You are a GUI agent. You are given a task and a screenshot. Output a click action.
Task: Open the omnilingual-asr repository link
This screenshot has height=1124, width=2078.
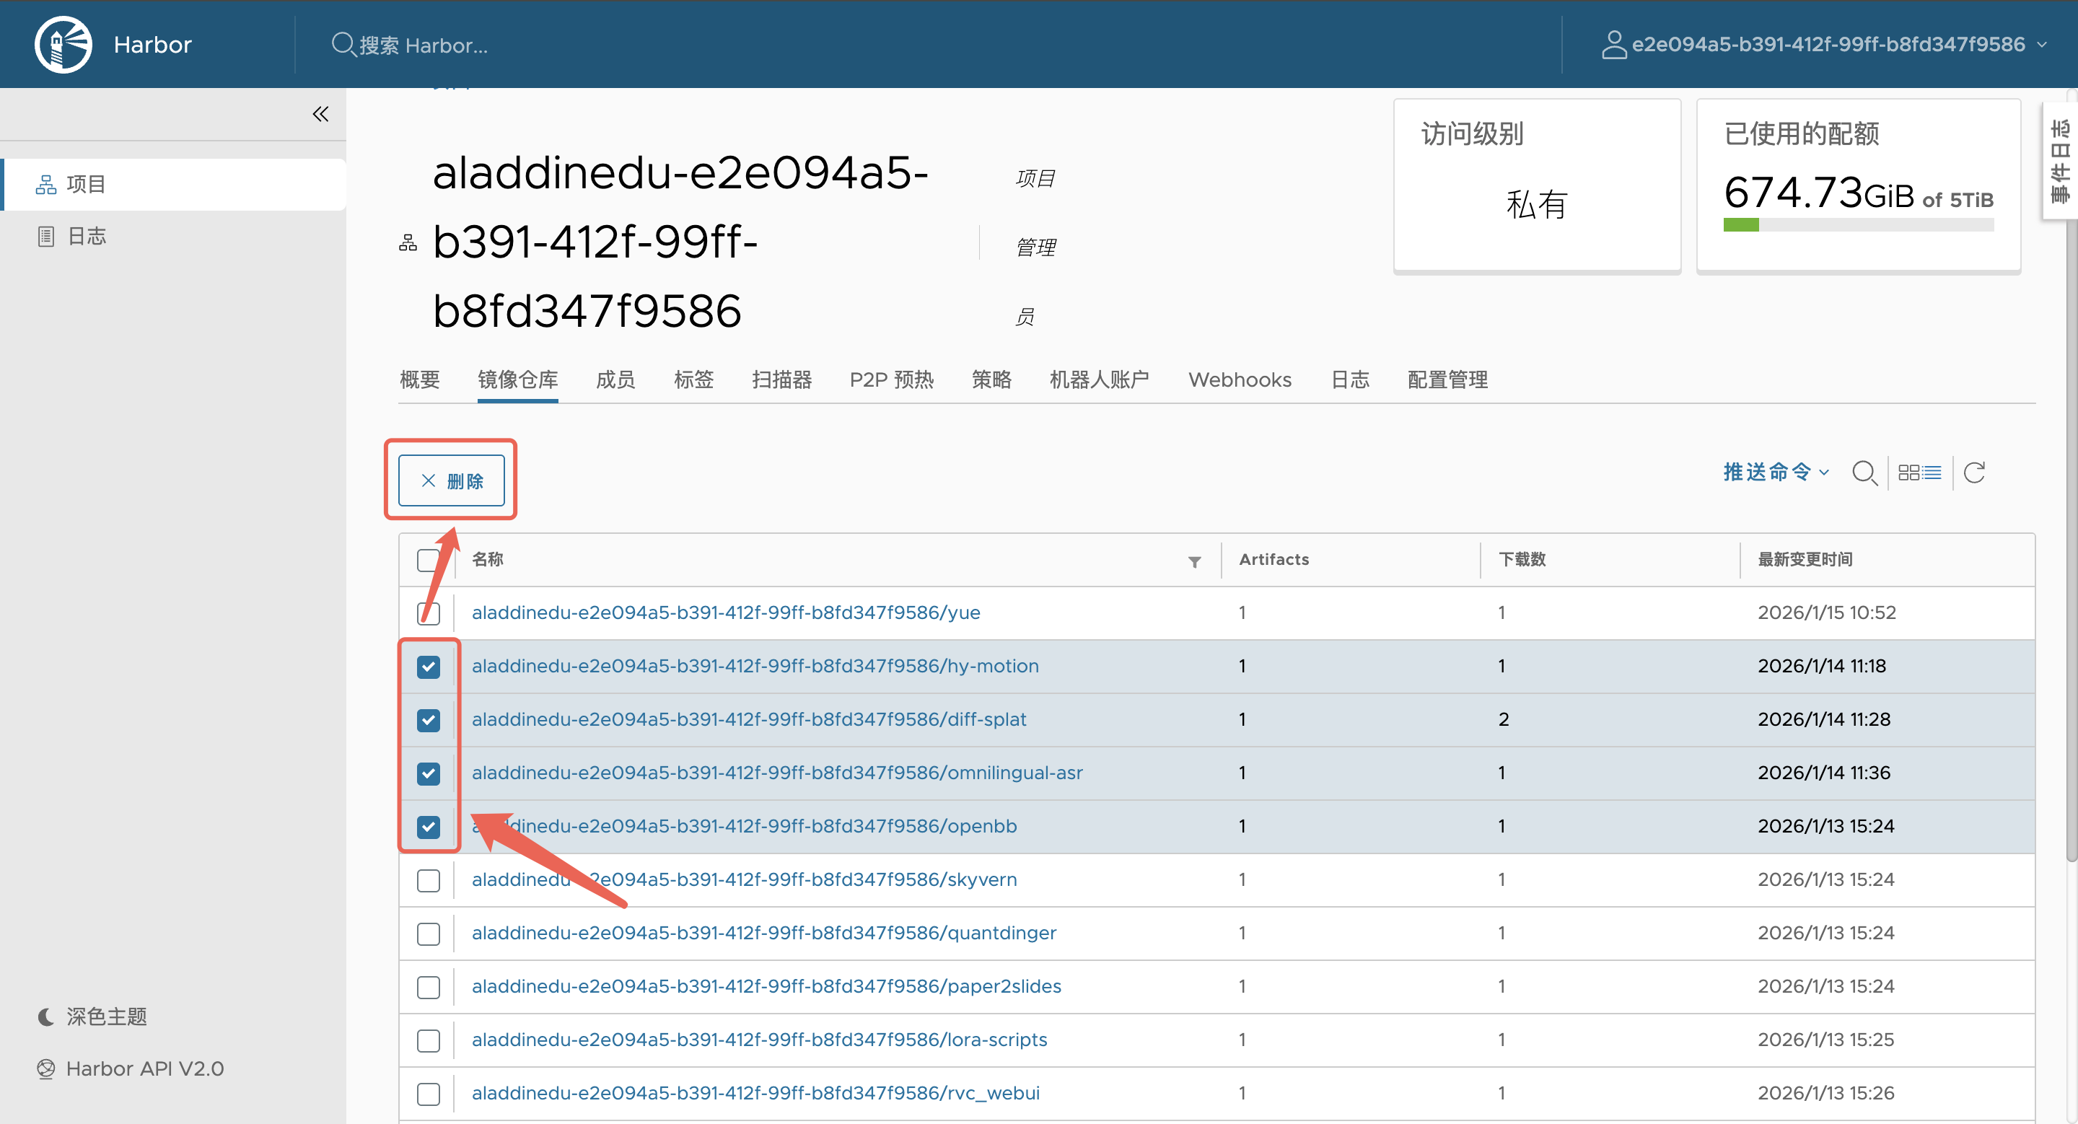(776, 773)
